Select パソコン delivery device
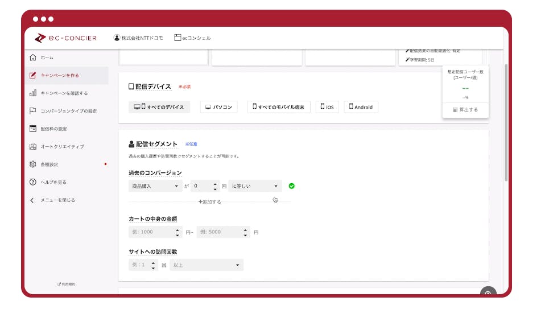 (x=219, y=107)
